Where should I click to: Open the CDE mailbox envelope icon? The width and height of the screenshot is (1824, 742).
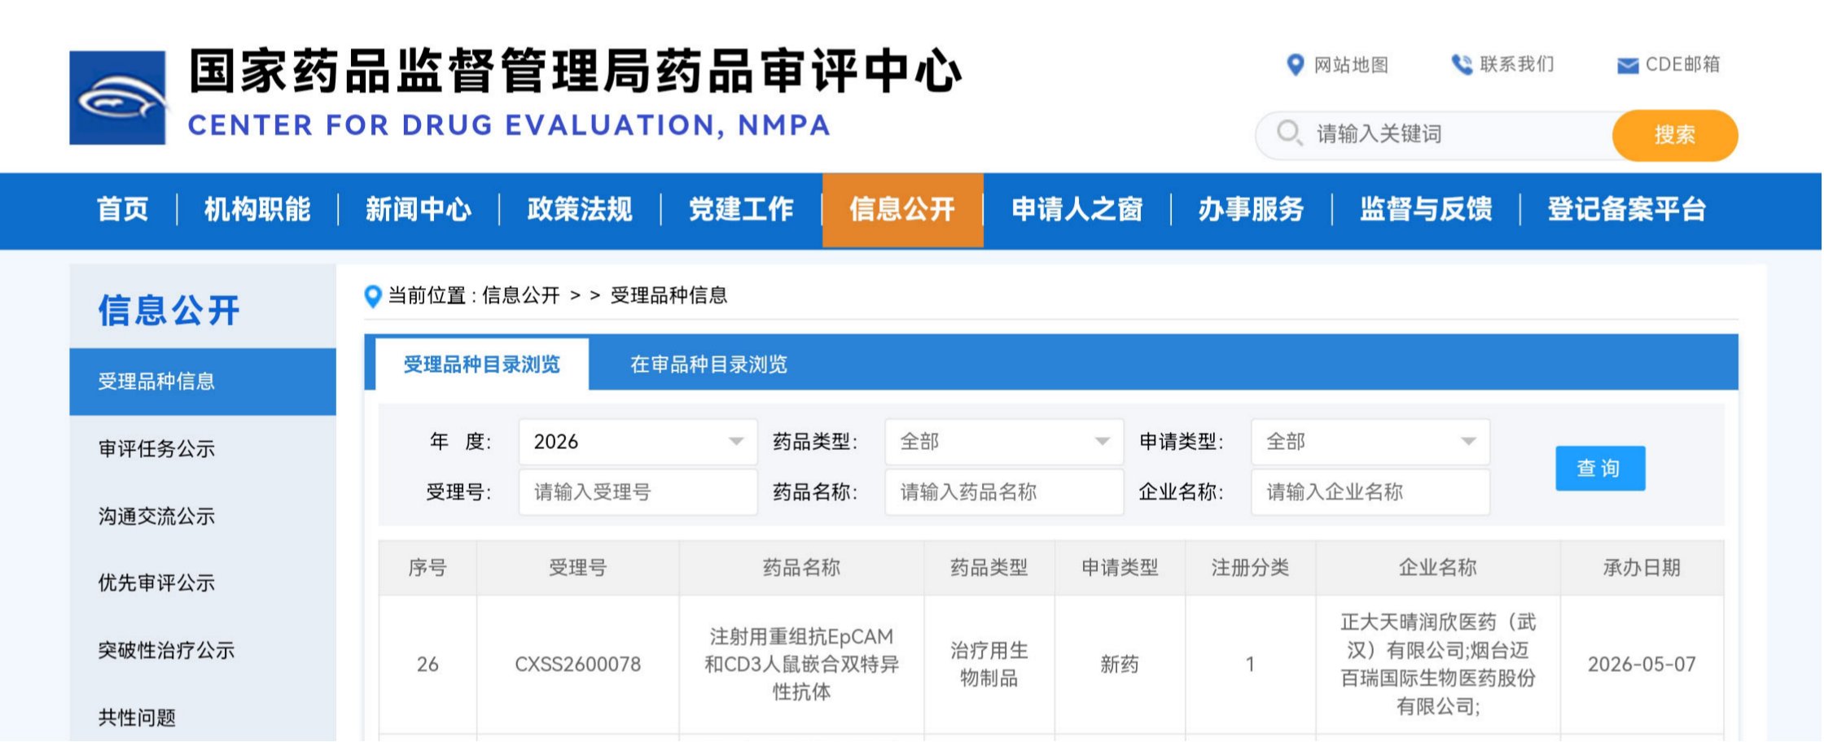click(x=1627, y=65)
